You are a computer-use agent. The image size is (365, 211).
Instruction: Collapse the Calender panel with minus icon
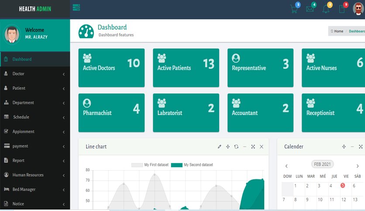point(352,146)
